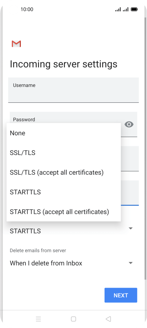Focus the Username input field

tap(73, 90)
